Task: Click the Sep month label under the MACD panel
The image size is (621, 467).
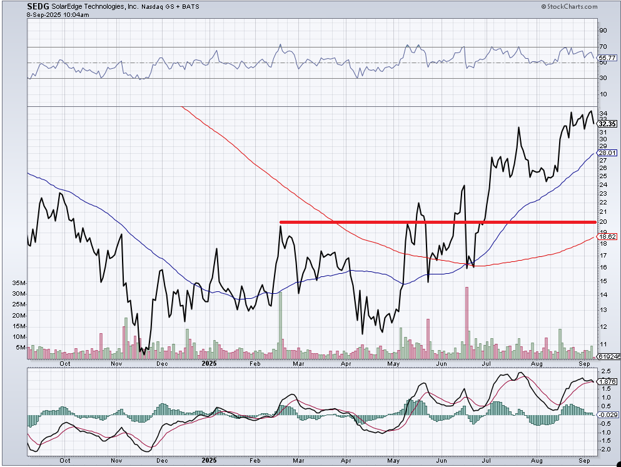Action: click(x=584, y=461)
